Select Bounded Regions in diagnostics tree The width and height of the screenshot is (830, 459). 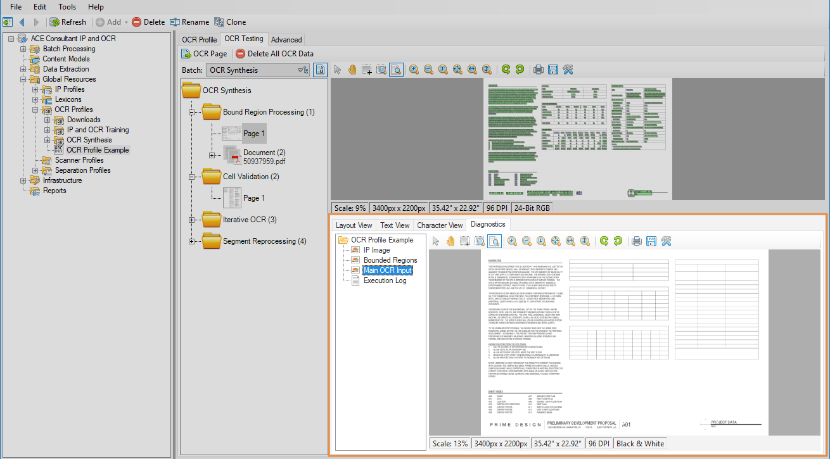pos(390,260)
